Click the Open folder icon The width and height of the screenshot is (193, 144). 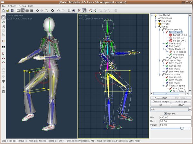point(7,11)
